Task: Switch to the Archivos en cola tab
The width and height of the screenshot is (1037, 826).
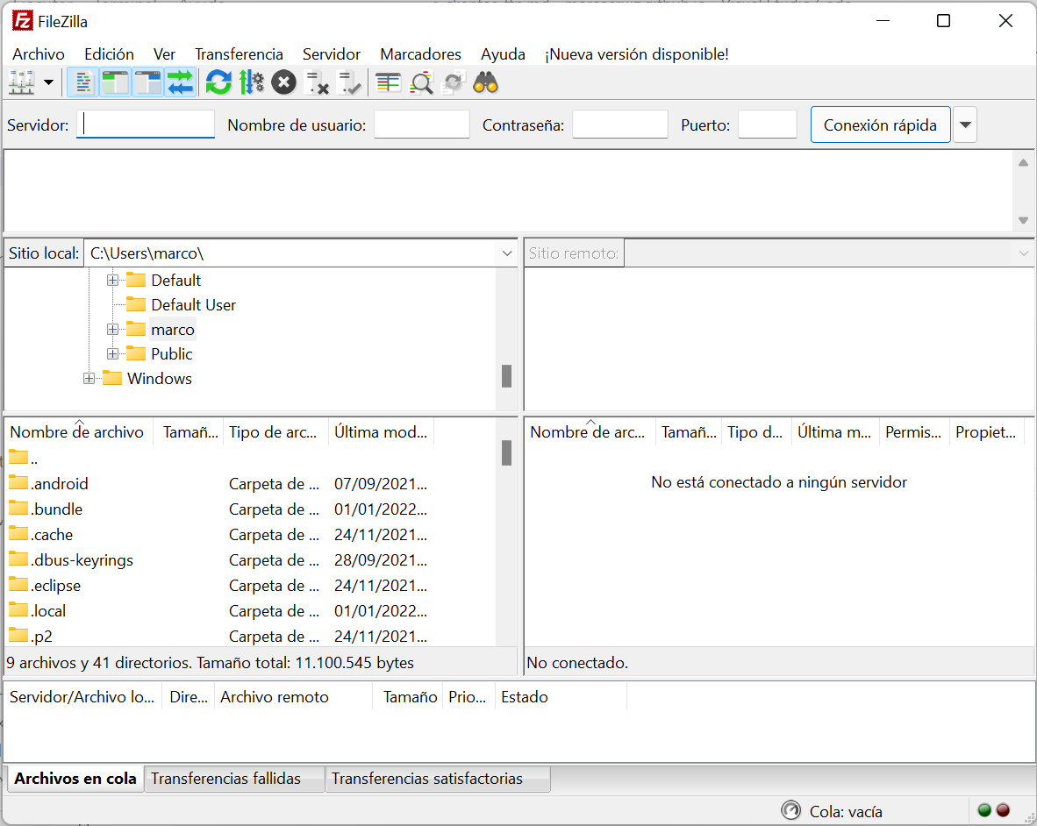Action: (x=75, y=779)
